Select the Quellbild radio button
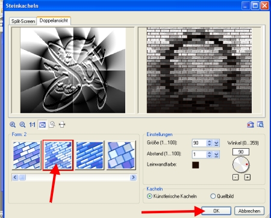The height and width of the screenshot is (218, 271). [213, 196]
